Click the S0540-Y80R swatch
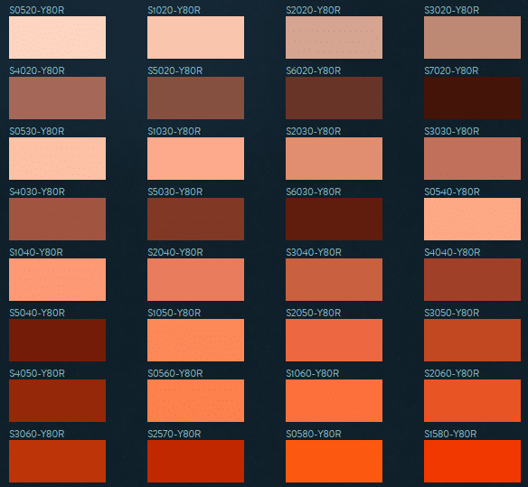 (473, 219)
